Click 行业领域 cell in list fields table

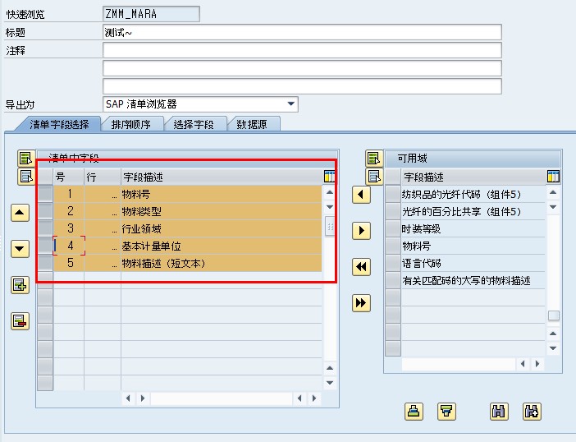click(222, 228)
